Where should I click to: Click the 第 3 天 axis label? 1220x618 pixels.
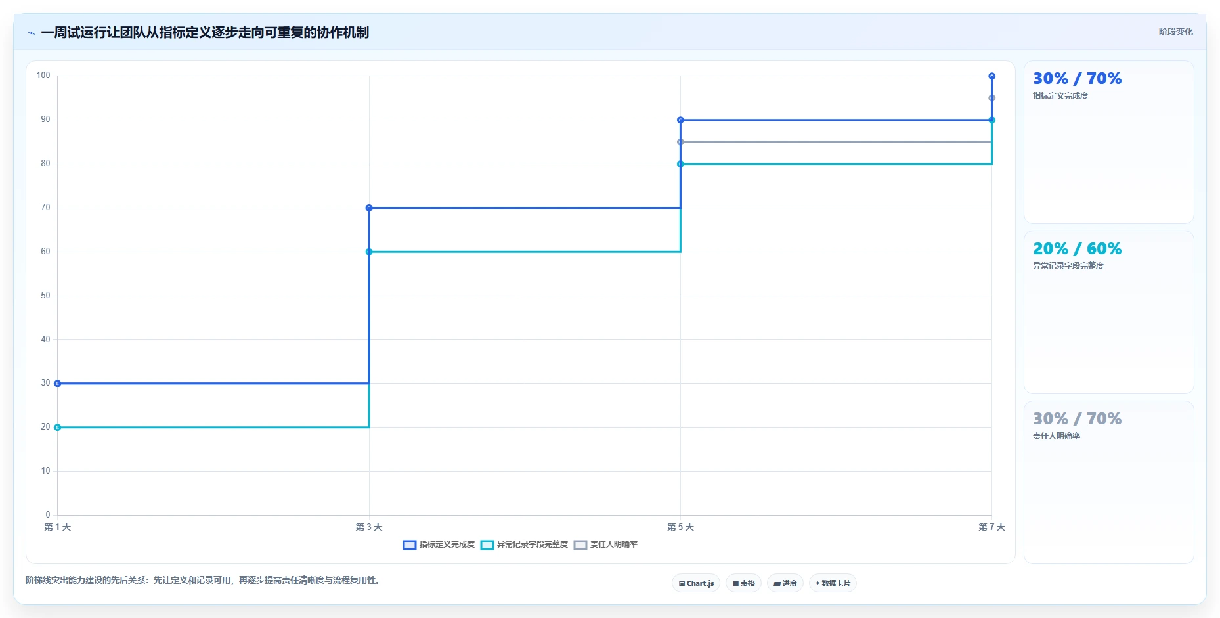(x=369, y=527)
